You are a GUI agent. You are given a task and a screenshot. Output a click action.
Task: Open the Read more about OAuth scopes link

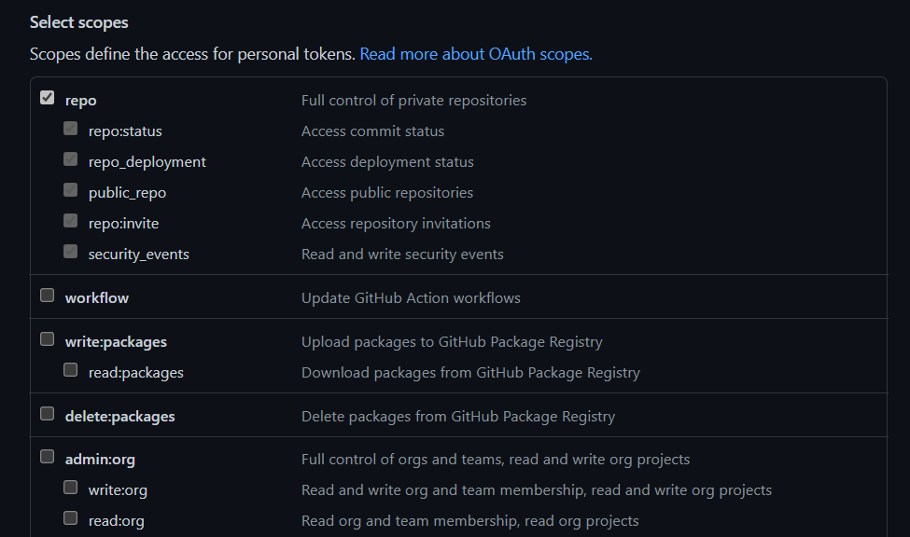coord(475,54)
